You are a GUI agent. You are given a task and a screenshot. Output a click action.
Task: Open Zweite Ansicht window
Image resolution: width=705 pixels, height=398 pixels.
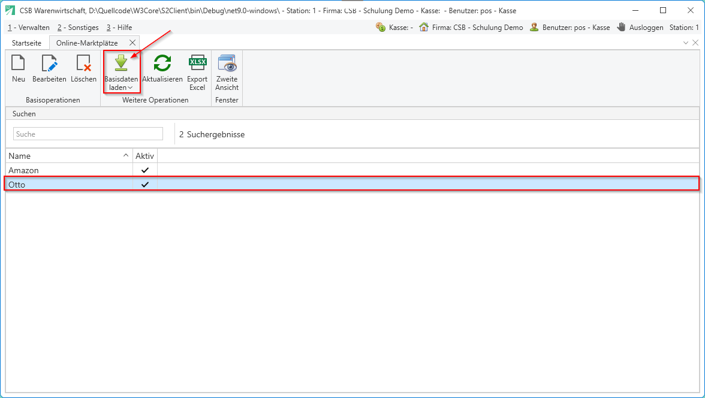click(x=227, y=73)
